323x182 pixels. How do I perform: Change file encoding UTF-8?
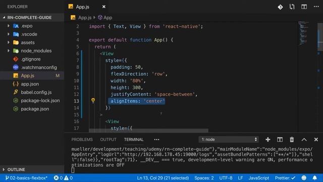click(226, 178)
